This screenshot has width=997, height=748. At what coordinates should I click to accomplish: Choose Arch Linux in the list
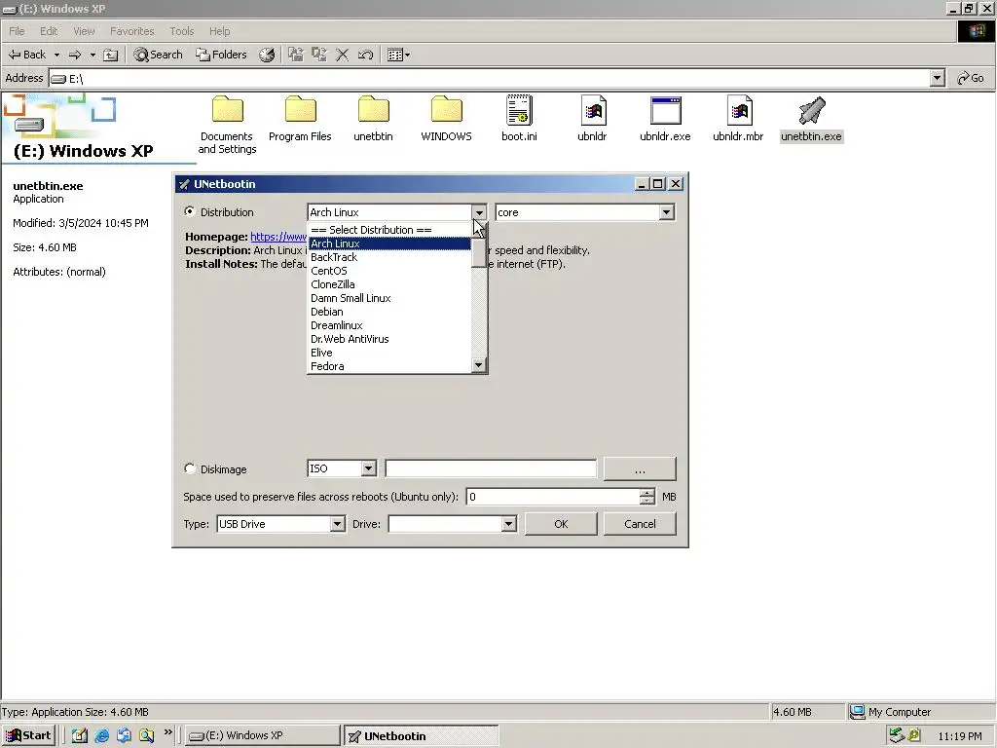[389, 243]
